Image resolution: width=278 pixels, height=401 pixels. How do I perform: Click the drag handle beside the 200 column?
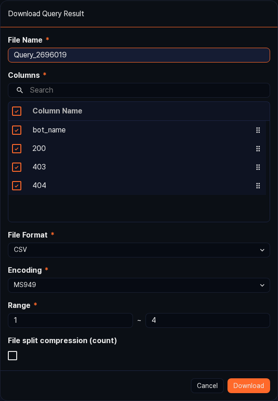pos(258,149)
